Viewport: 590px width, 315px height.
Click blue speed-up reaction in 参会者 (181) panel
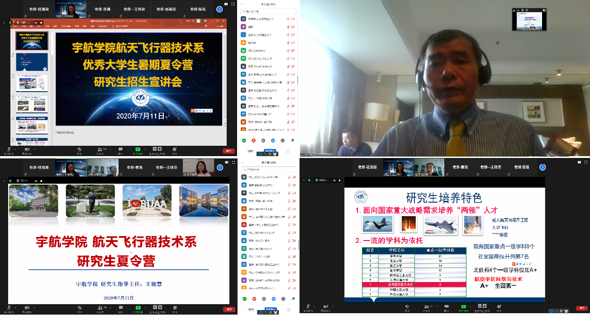tap(273, 140)
